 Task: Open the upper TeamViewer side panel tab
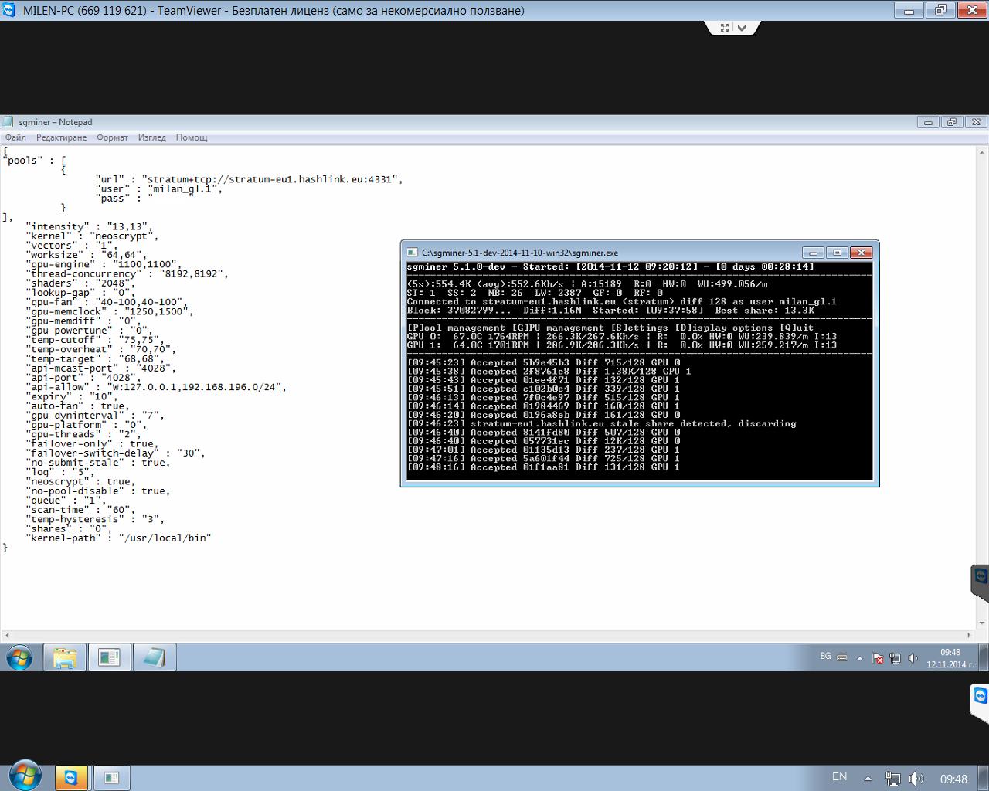(x=981, y=583)
